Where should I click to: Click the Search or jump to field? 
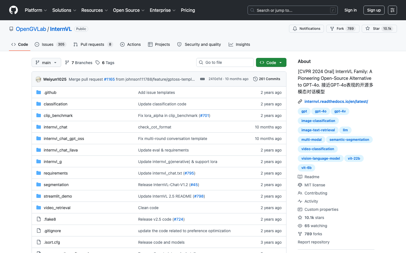click(293, 10)
